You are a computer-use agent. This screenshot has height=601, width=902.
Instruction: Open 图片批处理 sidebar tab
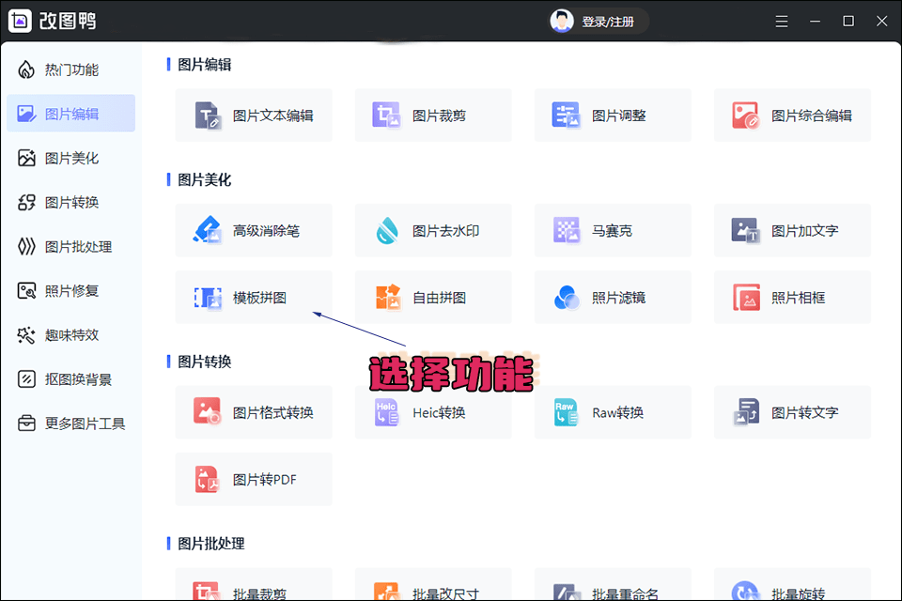(70, 246)
